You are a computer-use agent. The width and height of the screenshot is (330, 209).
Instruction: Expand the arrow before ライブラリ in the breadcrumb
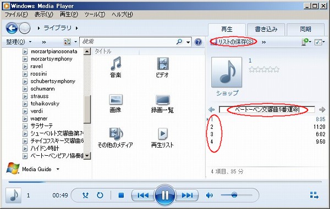(x=38, y=28)
